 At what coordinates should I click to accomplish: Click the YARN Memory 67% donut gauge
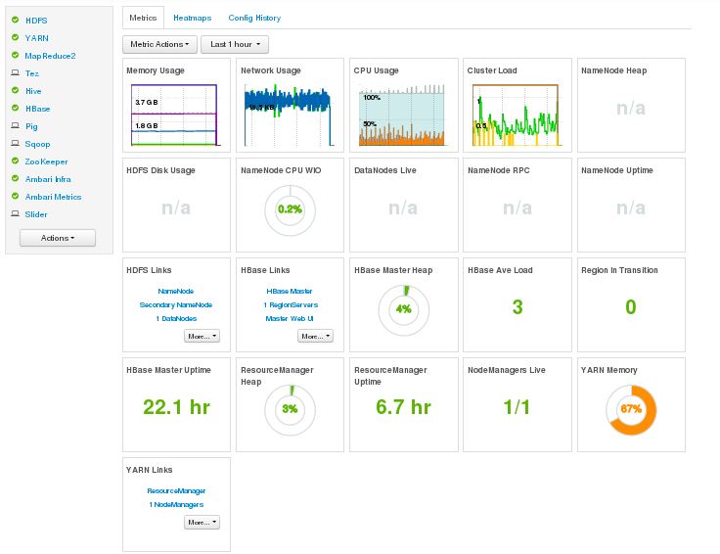click(630, 408)
